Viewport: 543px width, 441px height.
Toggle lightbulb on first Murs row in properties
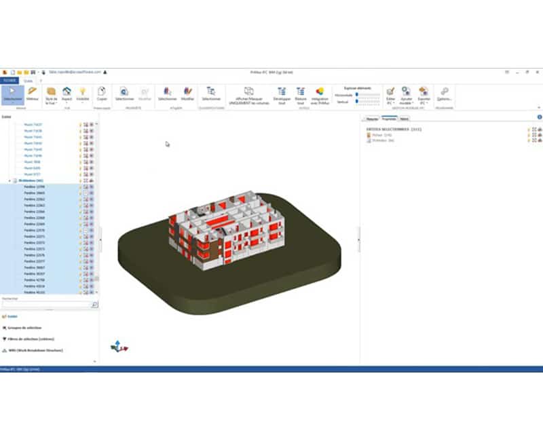pyautogui.click(x=529, y=135)
